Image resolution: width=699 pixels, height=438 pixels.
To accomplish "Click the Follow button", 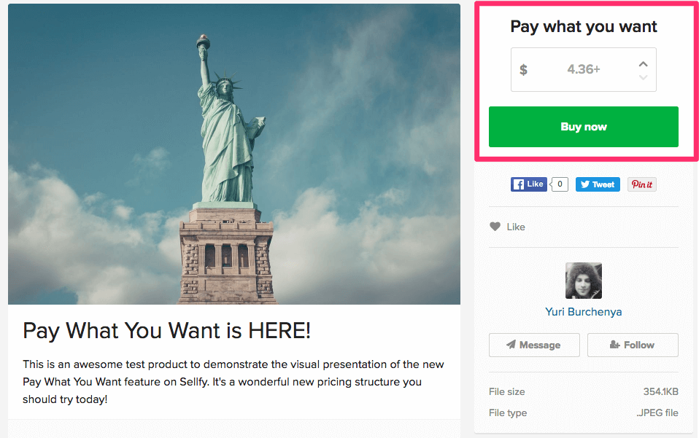I will 633,345.
